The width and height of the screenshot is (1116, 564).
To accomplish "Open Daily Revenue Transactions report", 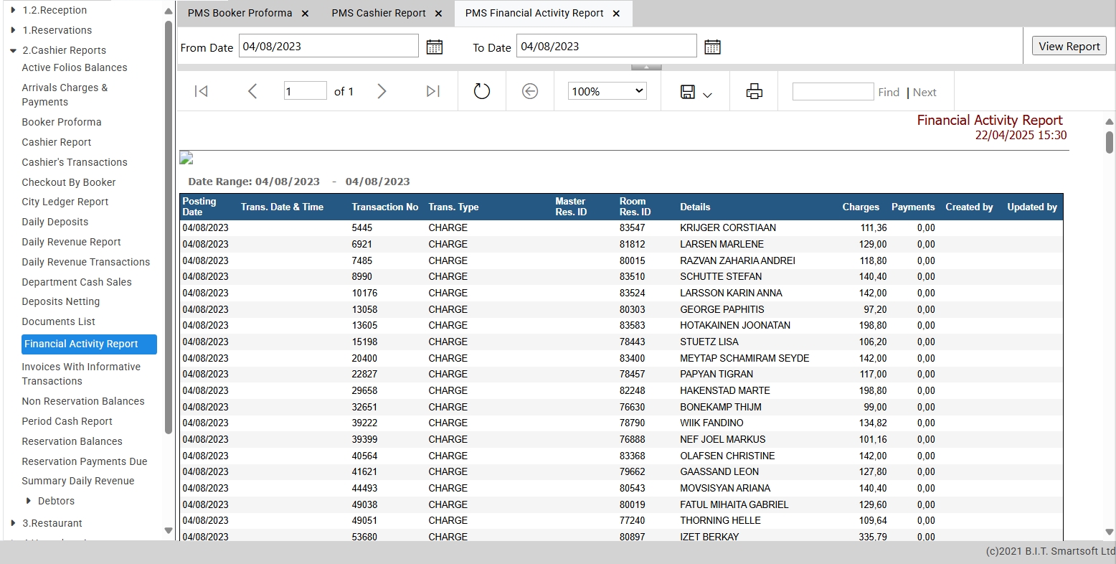I will pyautogui.click(x=86, y=262).
